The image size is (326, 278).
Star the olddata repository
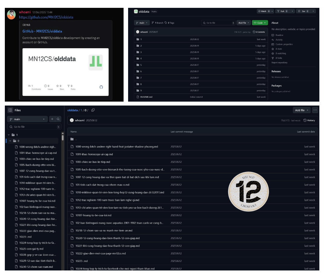(x=303, y=11)
